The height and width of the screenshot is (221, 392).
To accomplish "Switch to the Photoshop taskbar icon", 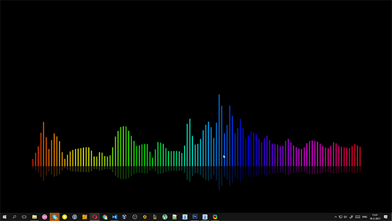I will point(195,217).
